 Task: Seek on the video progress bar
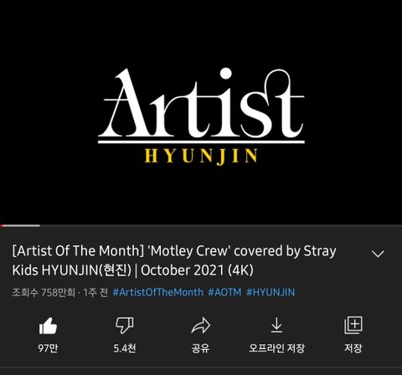[201, 225]
